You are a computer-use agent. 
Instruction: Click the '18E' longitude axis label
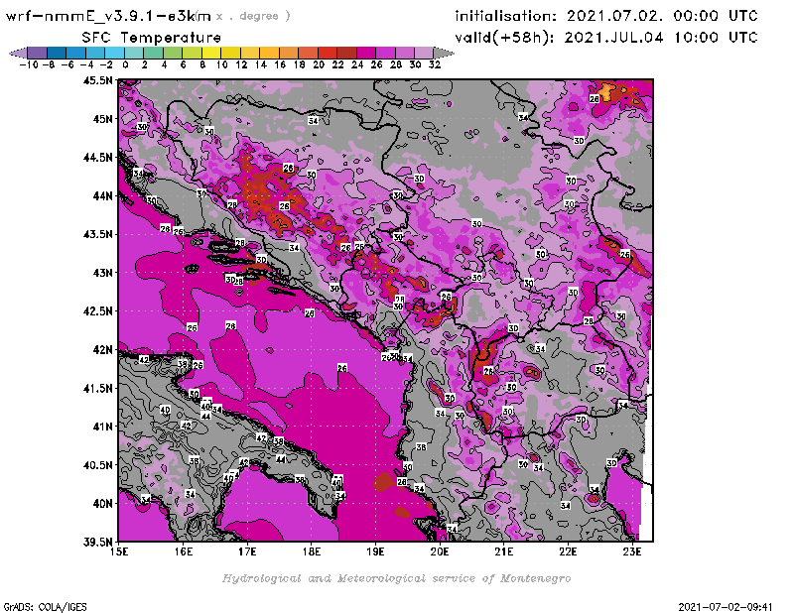(312, 552)
